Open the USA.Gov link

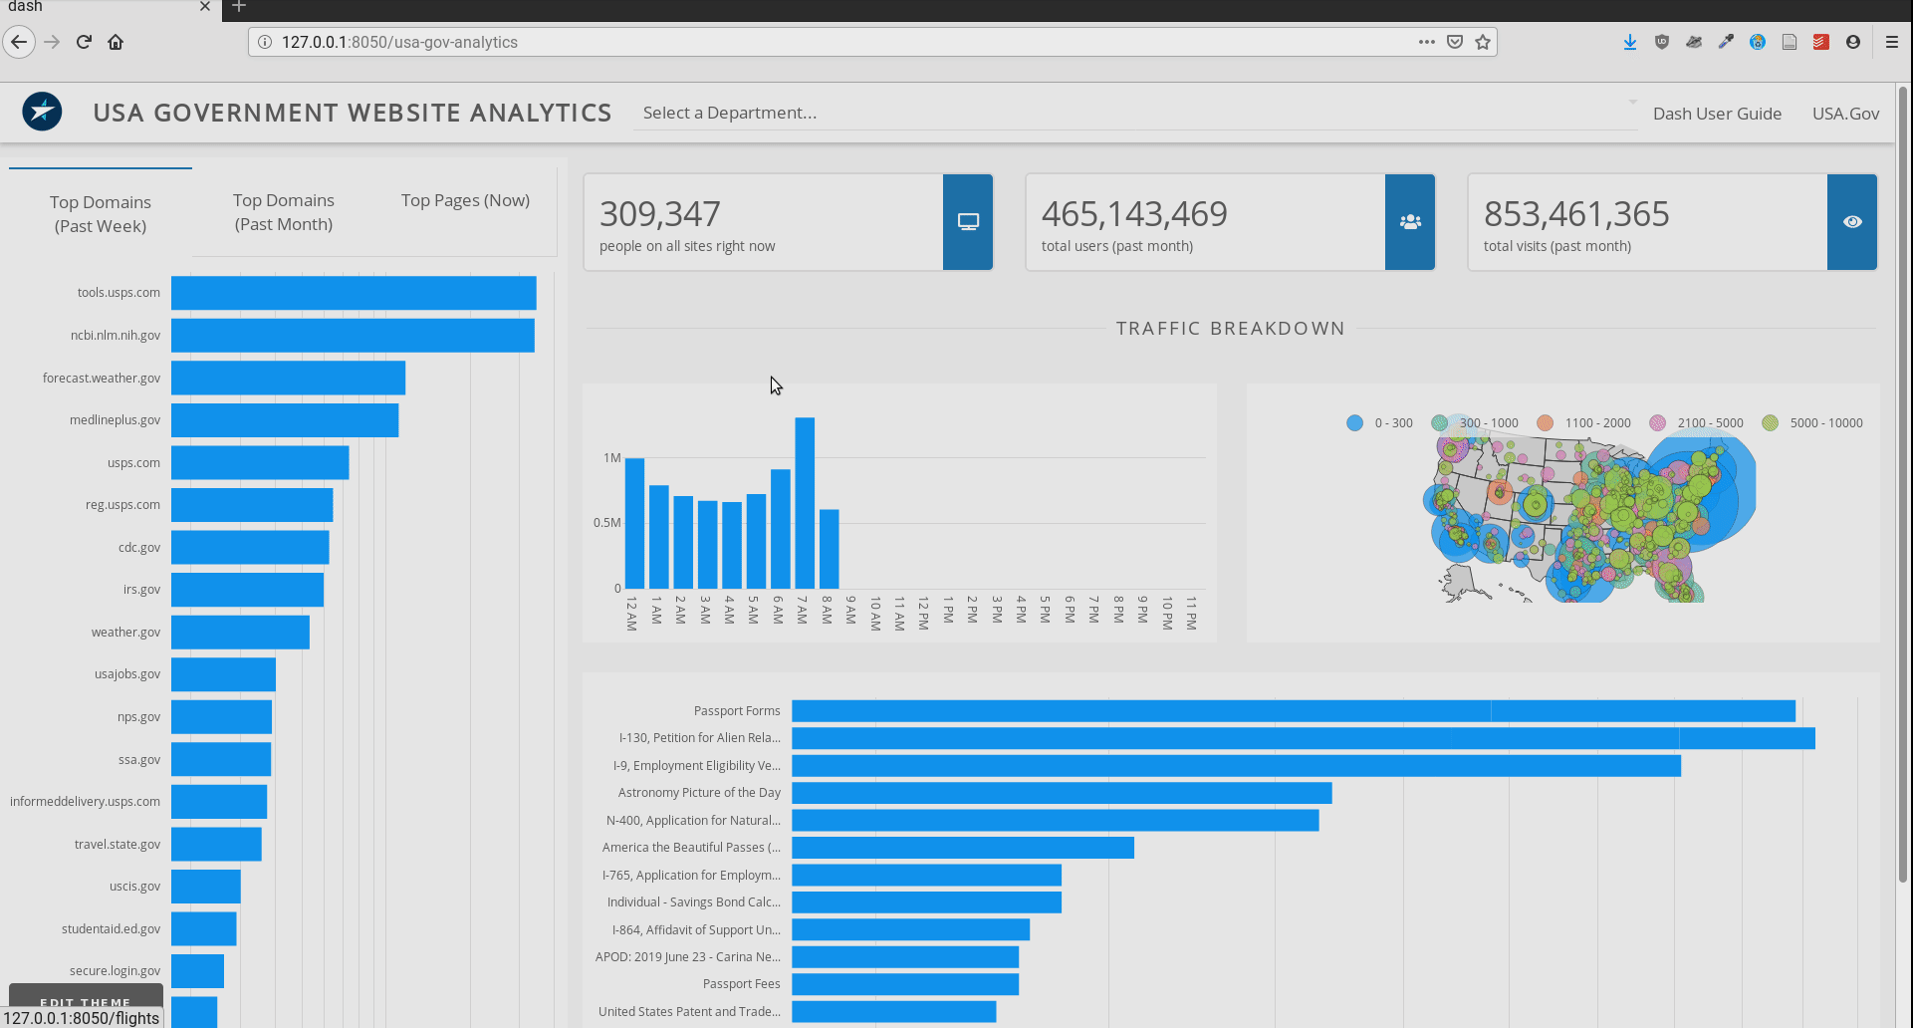(x=1845, y=114)
